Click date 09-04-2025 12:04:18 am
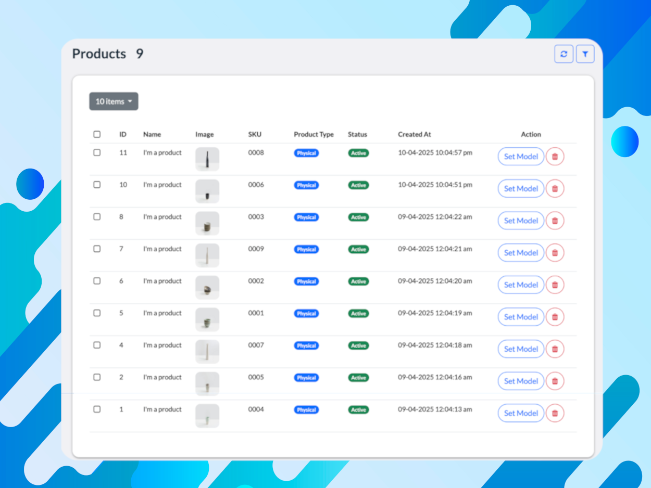The width and height of the screenshot is (651, 488). point(435,345)
